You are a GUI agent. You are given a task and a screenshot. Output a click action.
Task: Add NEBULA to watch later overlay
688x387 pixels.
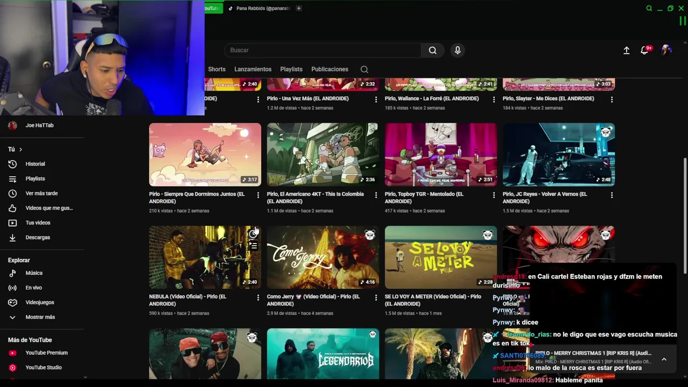[x=253, y=234]
